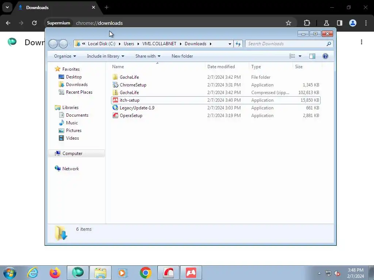Click the Explorer Forward navigation button
The image size is (374, 280).
pos(63,44)
